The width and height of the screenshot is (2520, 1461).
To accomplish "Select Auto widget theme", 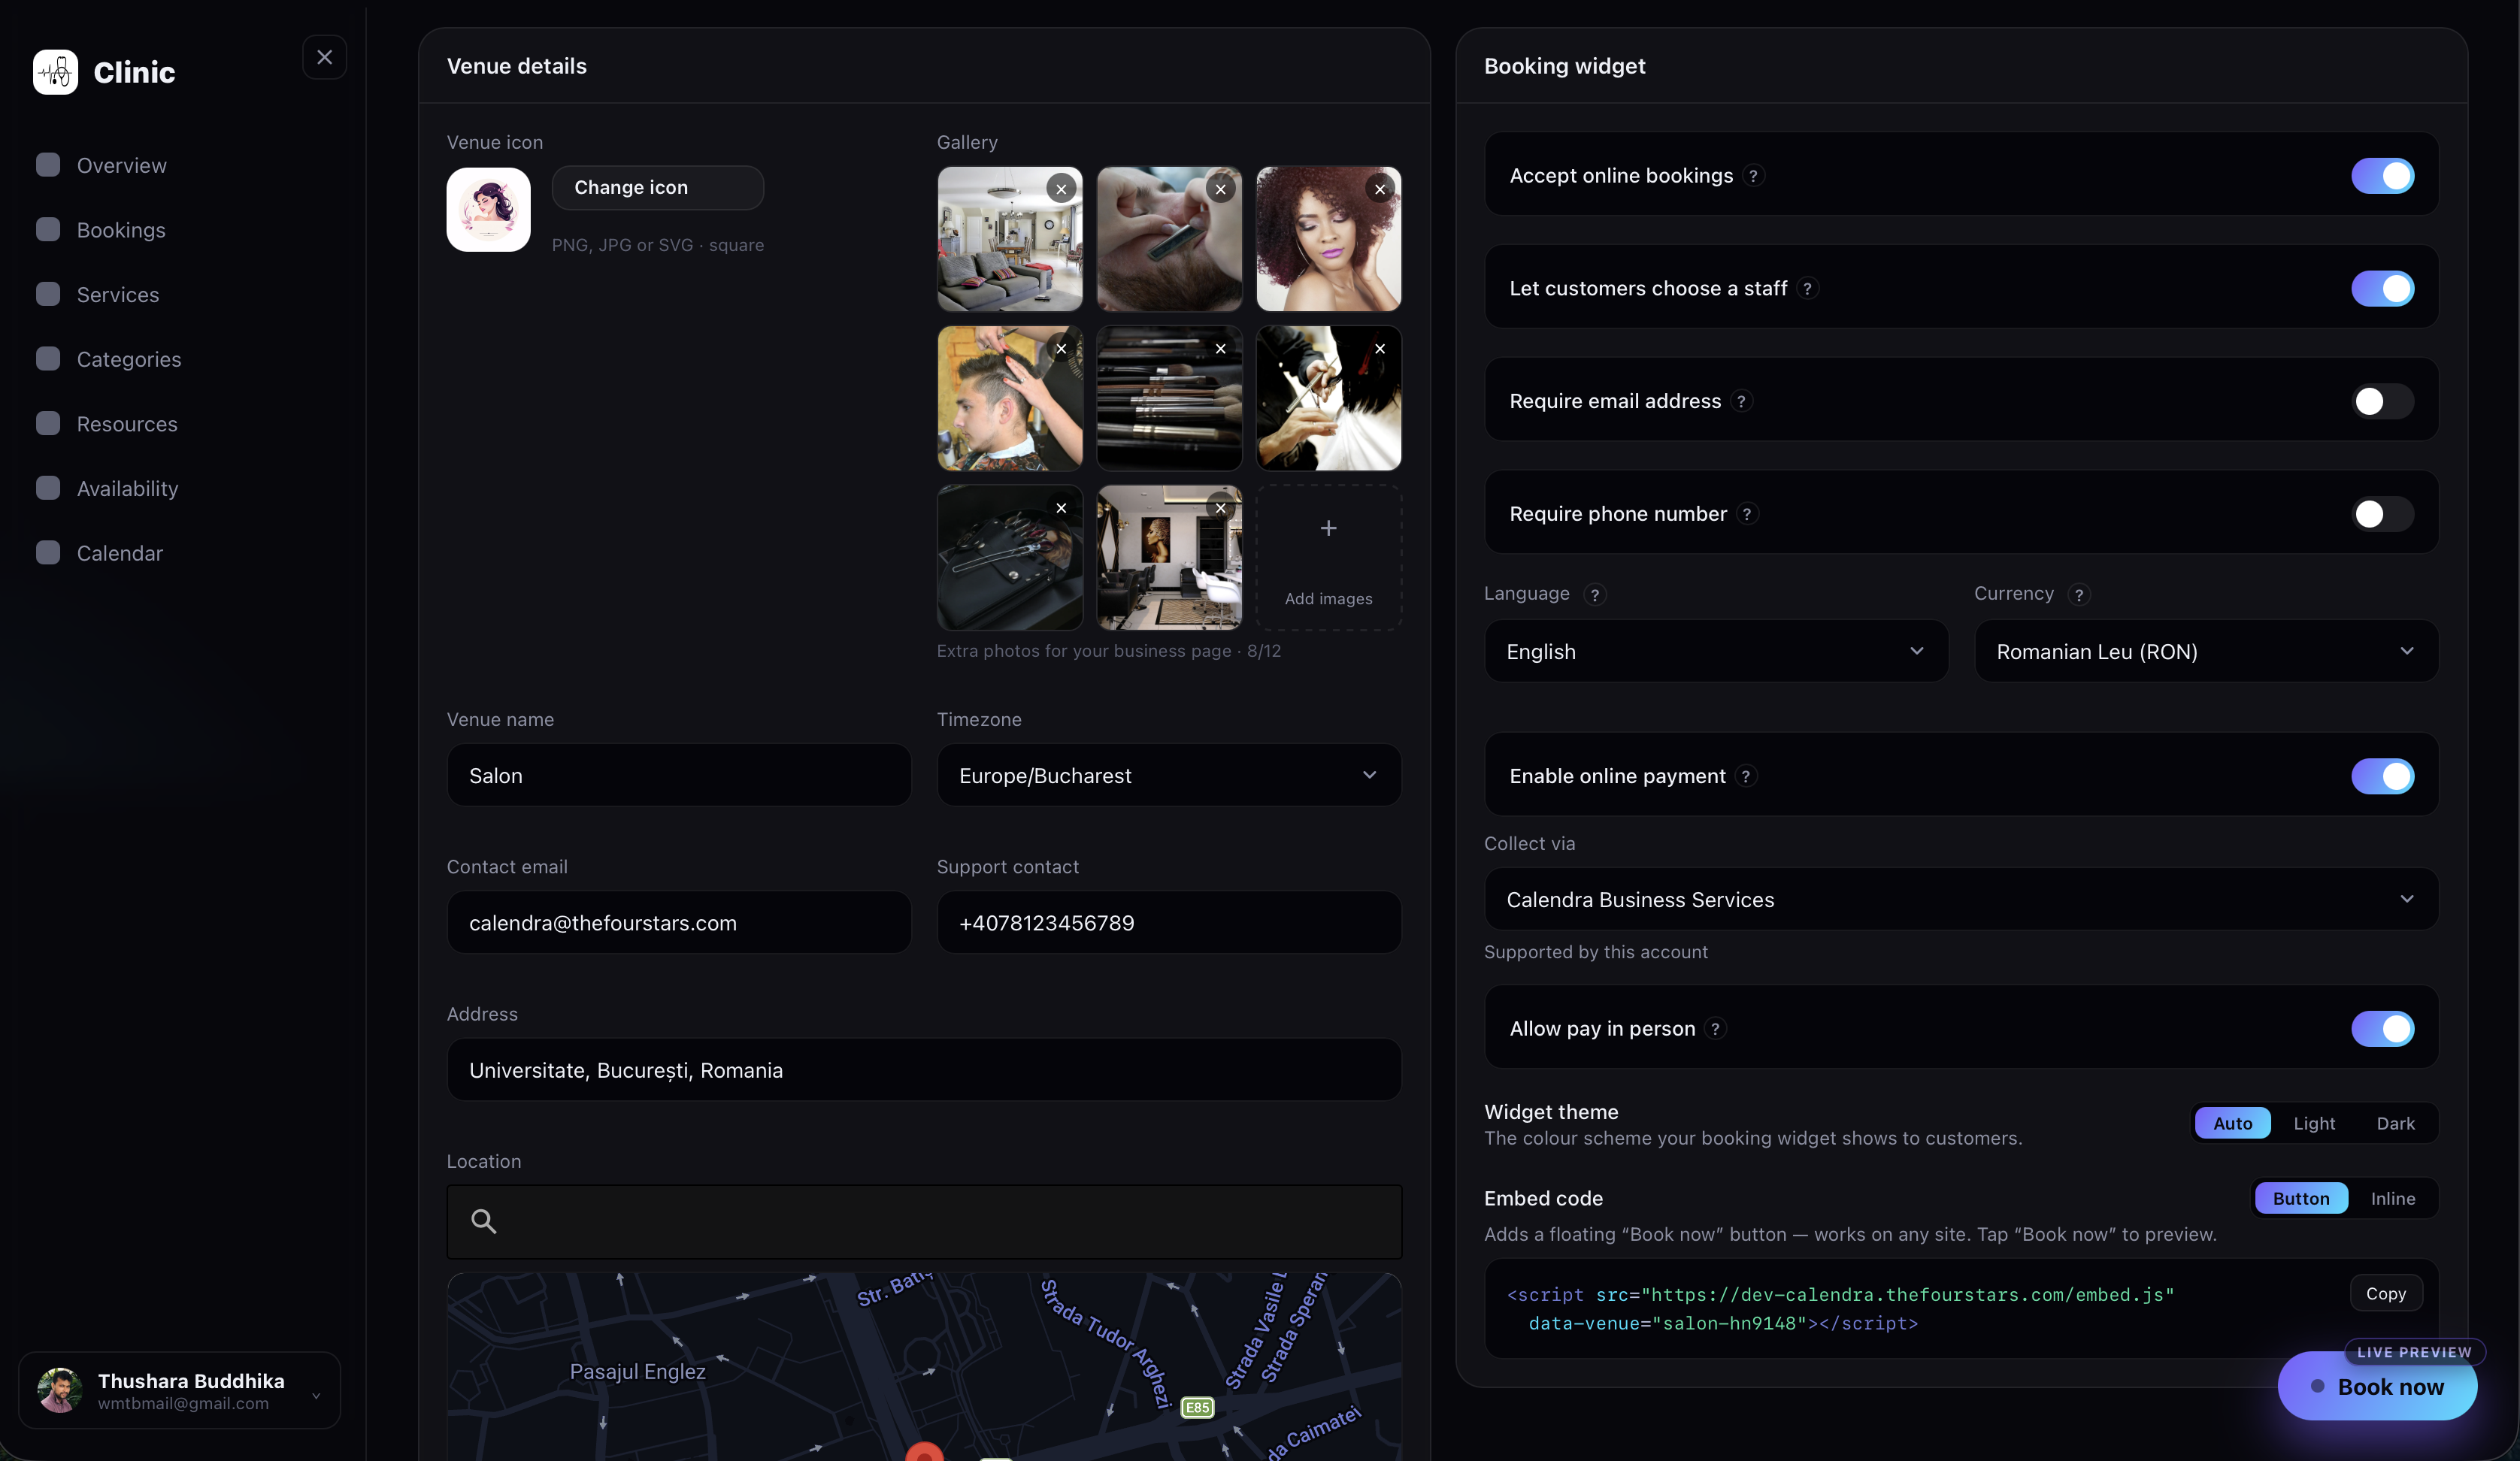I will 2232,1123.
